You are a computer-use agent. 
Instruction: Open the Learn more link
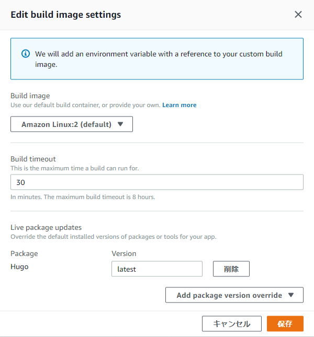(x=180, y=105)
